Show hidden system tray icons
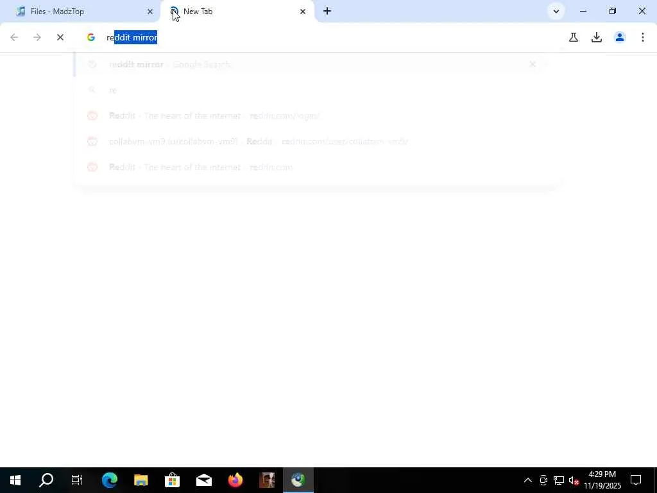This screenshot has width=657, height=493. tap(528, 480)
